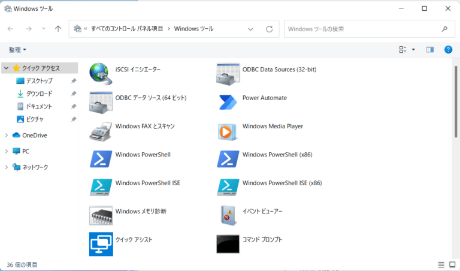The width and height of the screenshot is (460, 271).
Task: Select the ODBC データ ソース (64 ビット) icon
Action: tap(101, 103)
